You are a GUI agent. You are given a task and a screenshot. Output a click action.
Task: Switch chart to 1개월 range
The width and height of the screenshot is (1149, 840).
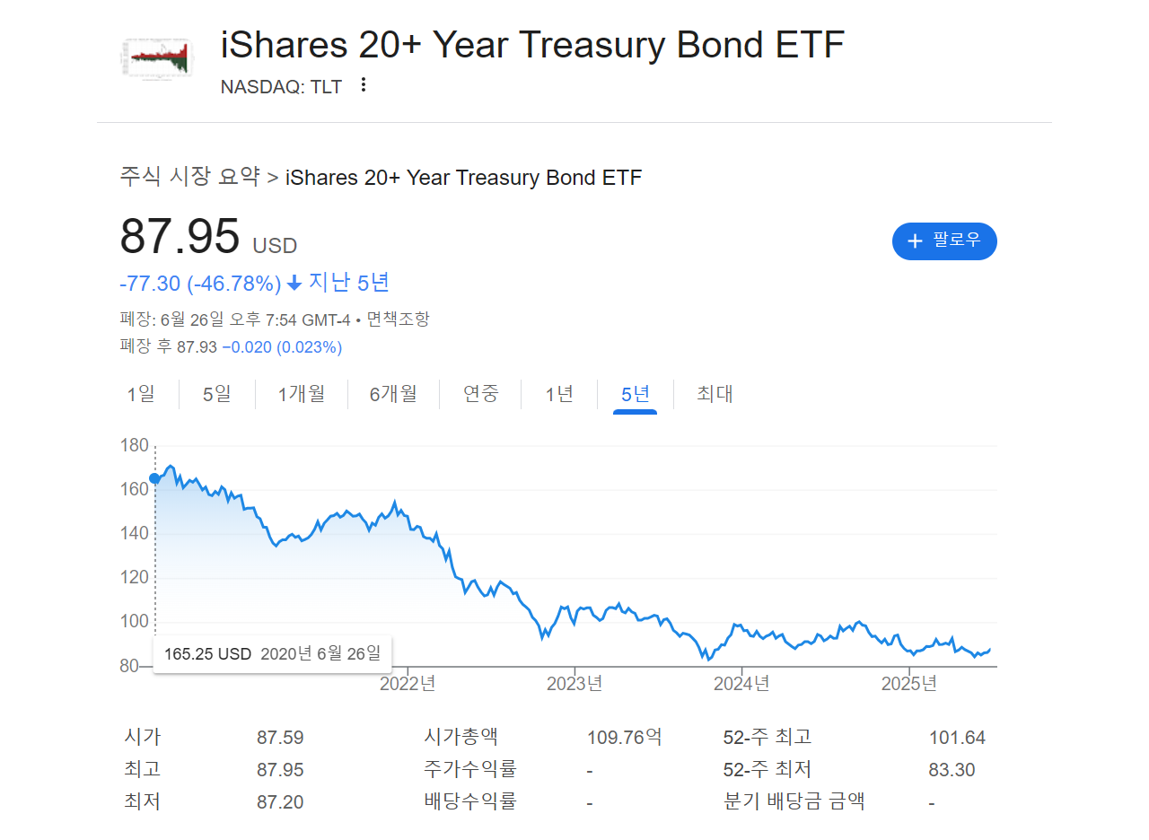(x=302, y=394)
